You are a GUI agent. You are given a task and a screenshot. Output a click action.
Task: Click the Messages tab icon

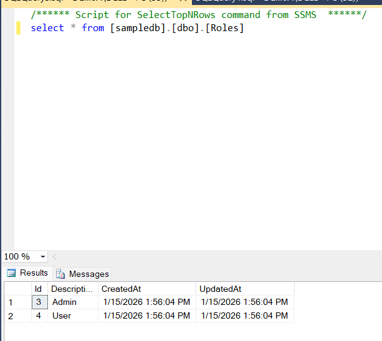pos(60,274)
